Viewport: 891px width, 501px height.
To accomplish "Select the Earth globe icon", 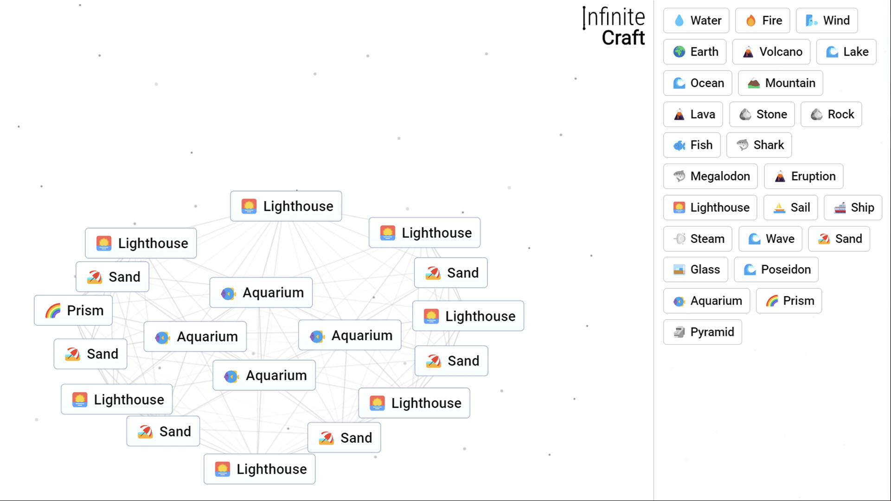I will 679,52.
